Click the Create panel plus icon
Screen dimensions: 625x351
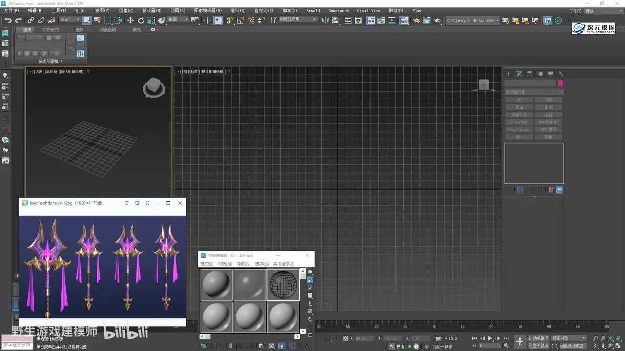pos(508,74)
